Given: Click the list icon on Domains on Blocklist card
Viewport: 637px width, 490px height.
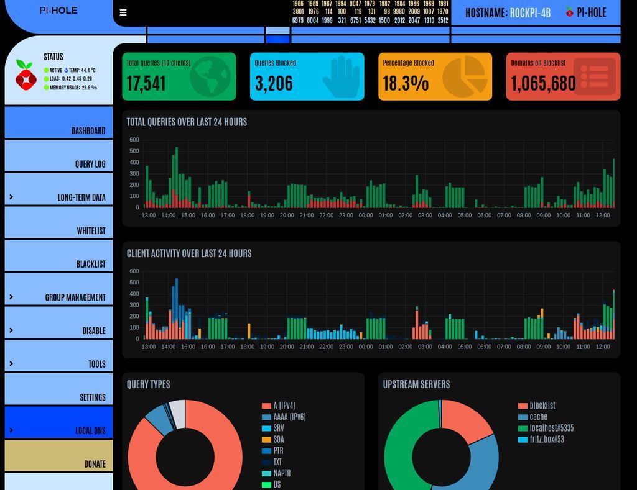Looking at the screenshot, I should point(594,76).
